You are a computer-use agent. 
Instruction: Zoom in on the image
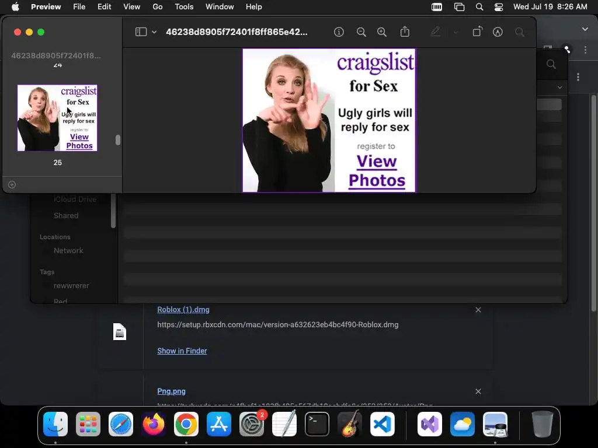click(x=382, y=32)
